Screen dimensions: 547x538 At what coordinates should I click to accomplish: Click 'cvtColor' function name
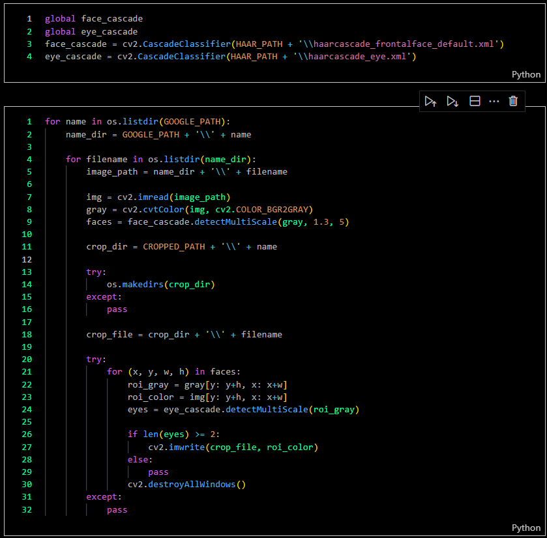163,210
